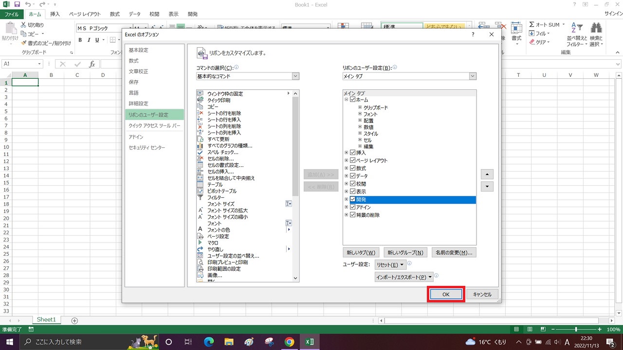623x350 pixels.
Task: Expand the クリップボード group in tree
Action: pyautogui.click(x=360, y=107)
